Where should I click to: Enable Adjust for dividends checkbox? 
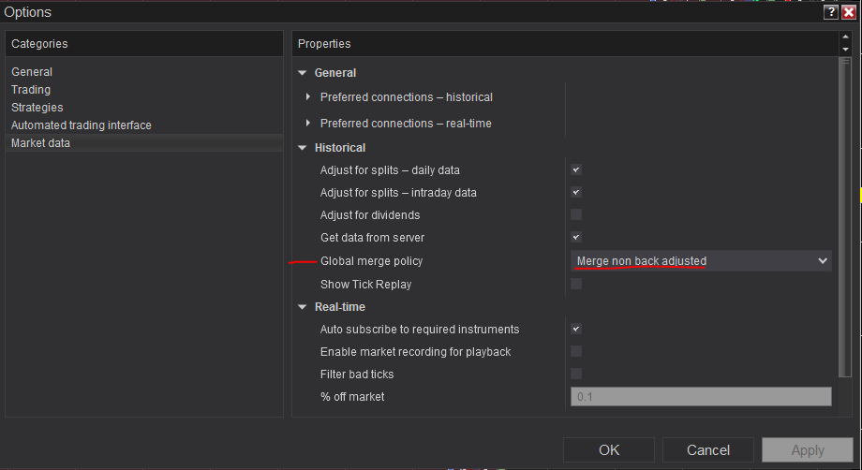tap(576, 215)
